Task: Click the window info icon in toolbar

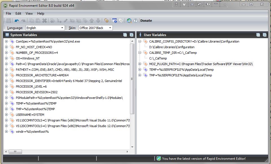Action: 114,21
